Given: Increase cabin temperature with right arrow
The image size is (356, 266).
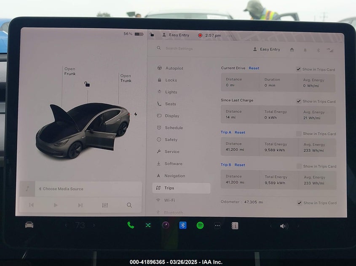Looking at the screenshot, I should coord(94,225).
